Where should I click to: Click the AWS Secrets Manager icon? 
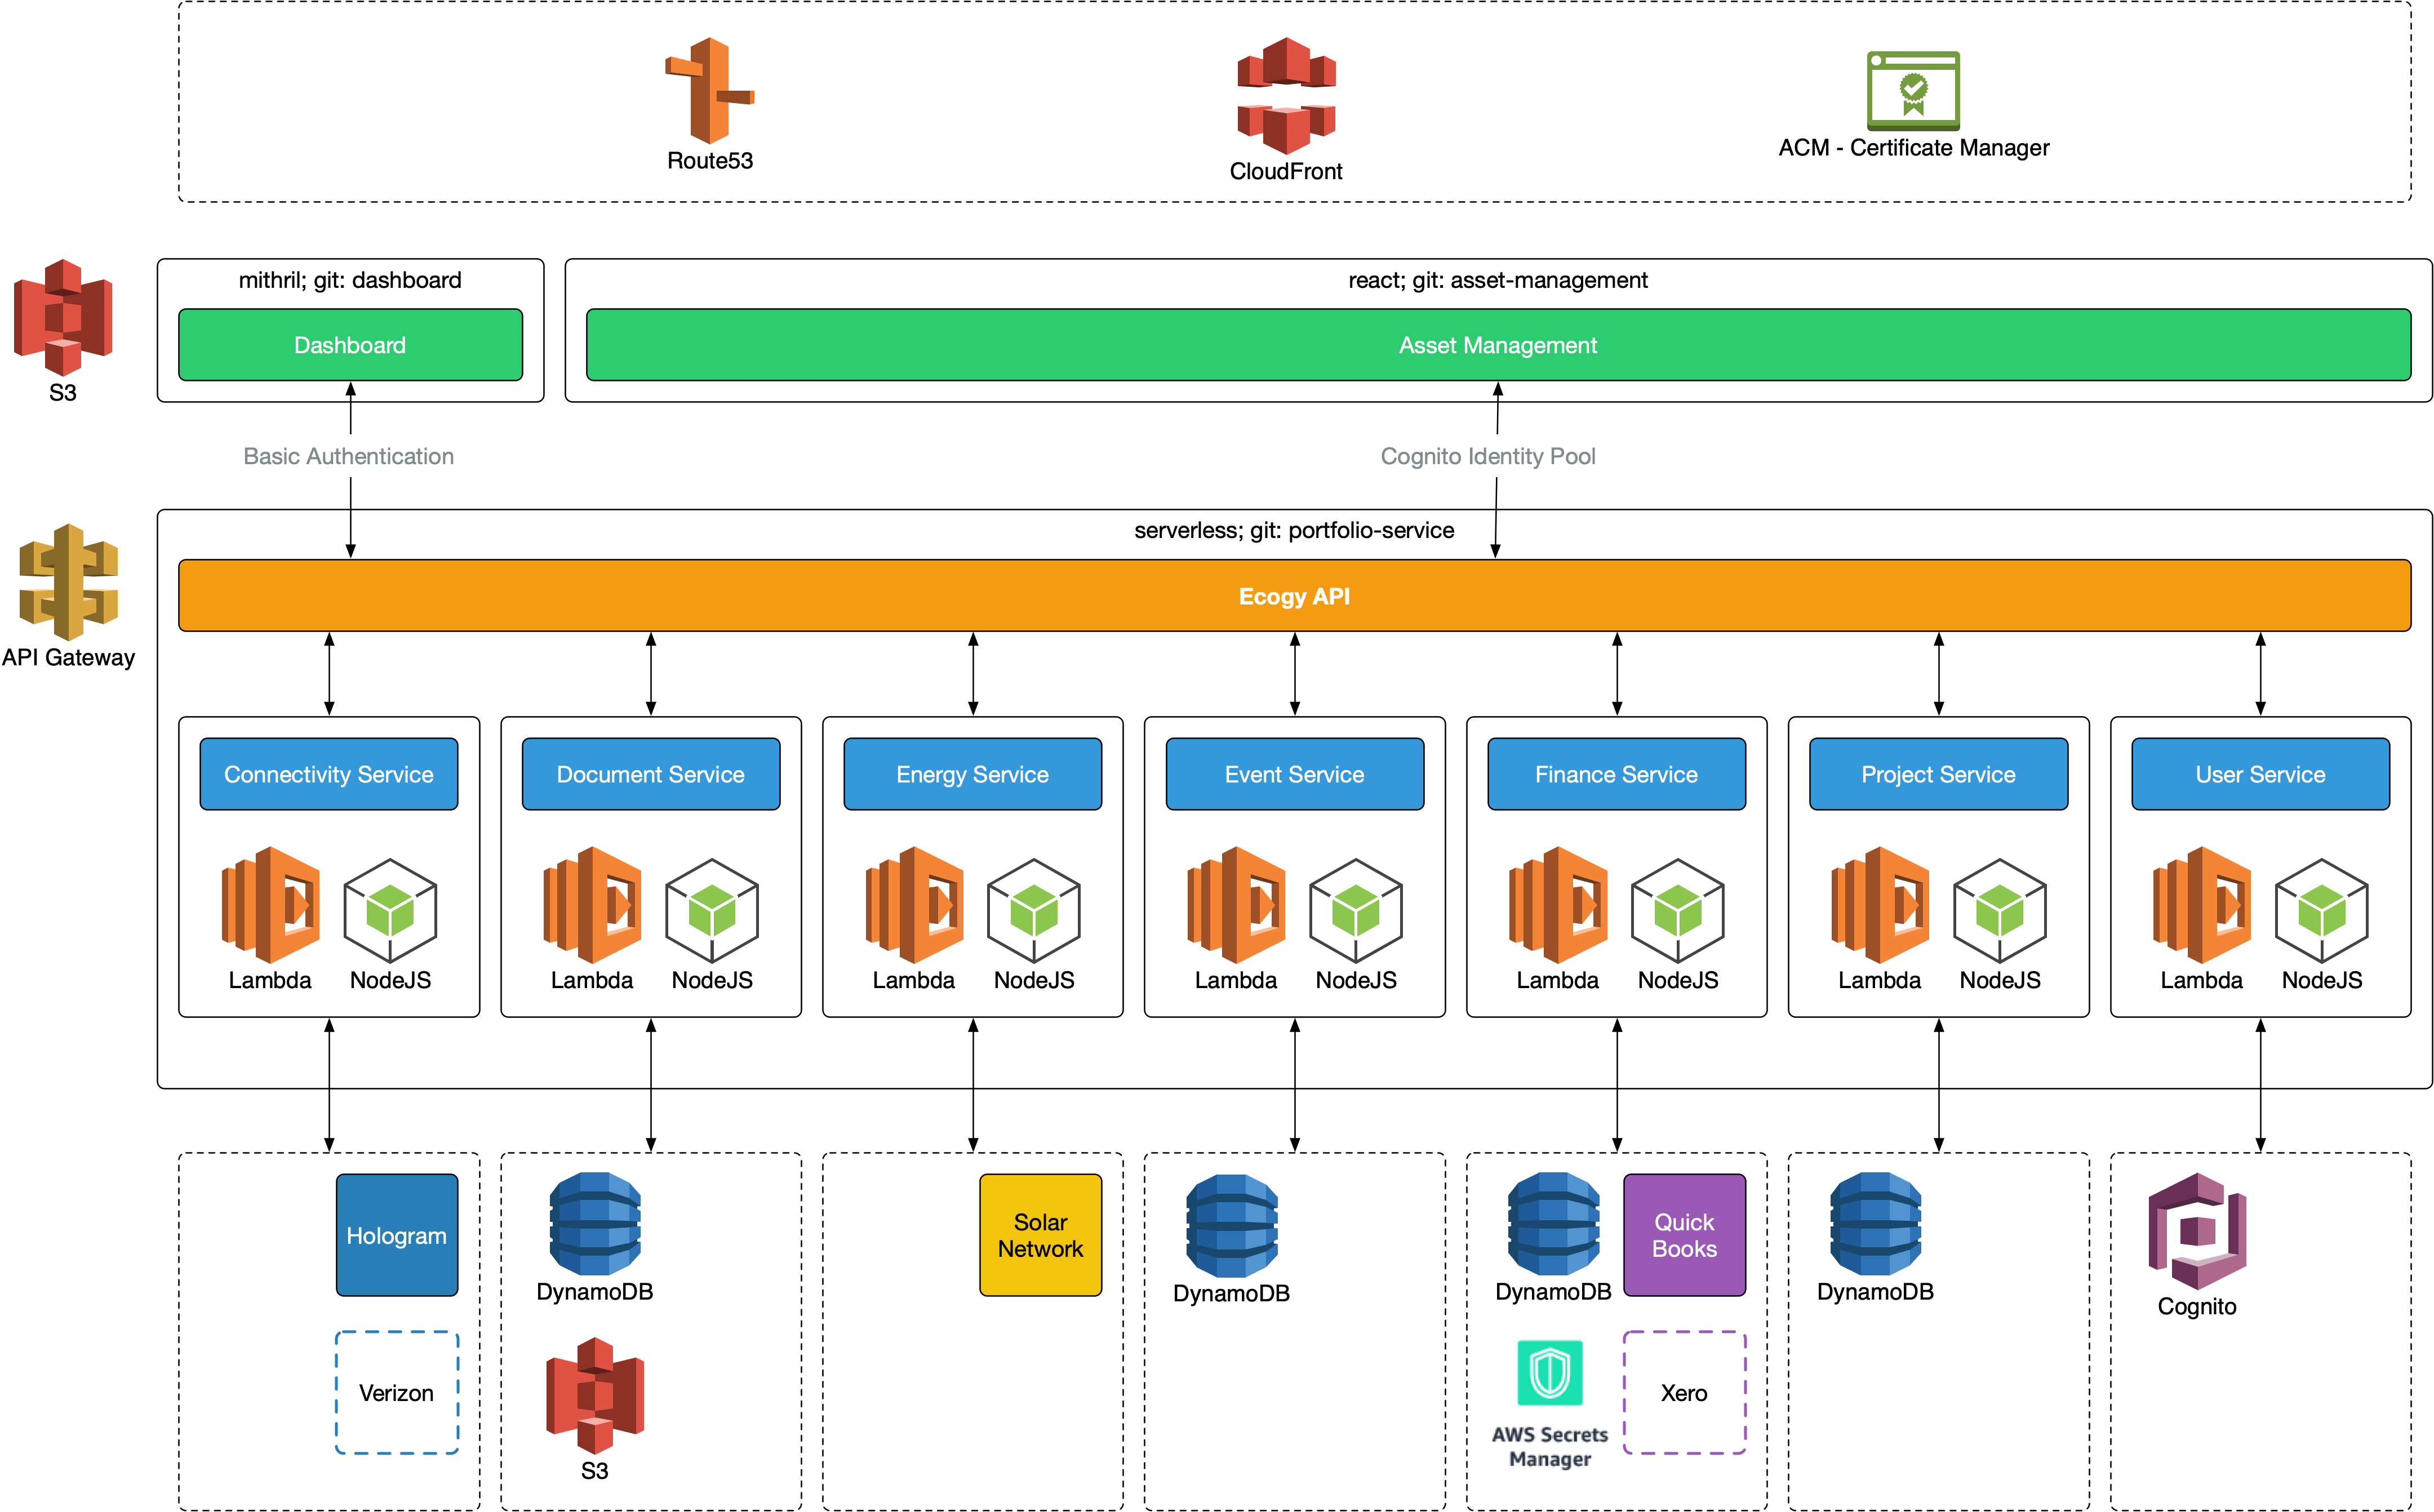[x=1550, y=1373]
